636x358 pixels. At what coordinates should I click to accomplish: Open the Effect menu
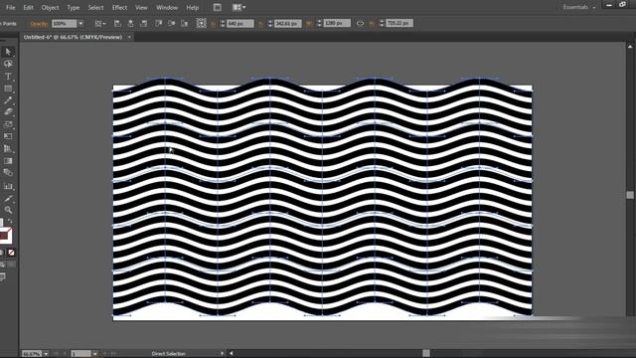point(119,7)
